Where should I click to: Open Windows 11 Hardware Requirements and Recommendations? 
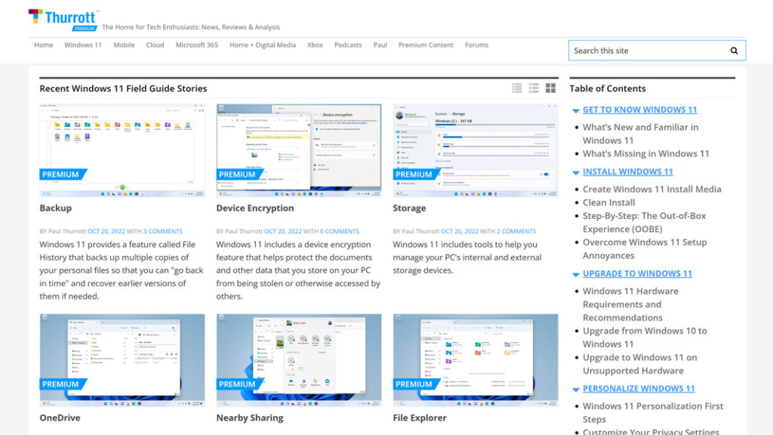pyautogui.click(x=630, y=304)
